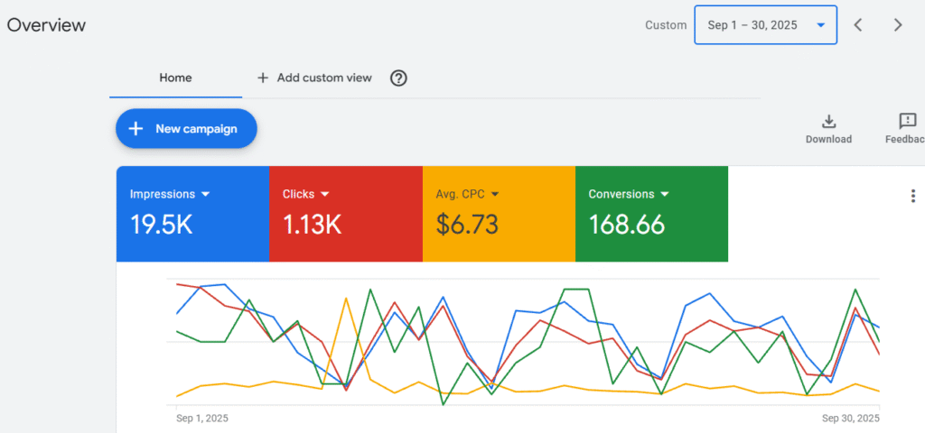The image size is (925, 433).
Task: Open the Sep 1 – 30, 2025 date range picker
Action: coord(765,25)
